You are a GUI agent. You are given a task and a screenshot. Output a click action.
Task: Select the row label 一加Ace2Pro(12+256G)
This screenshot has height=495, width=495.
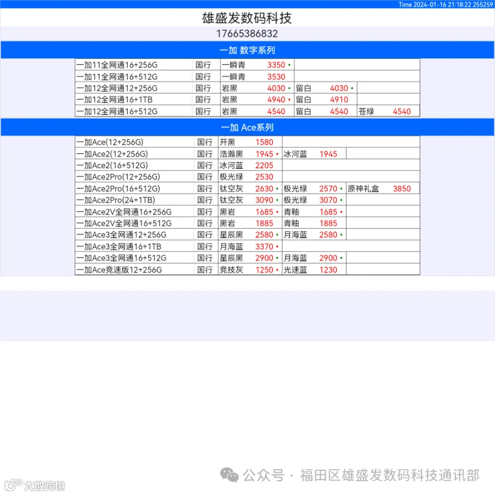118,177
